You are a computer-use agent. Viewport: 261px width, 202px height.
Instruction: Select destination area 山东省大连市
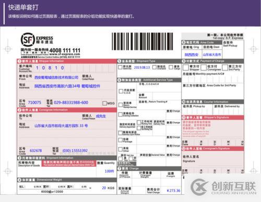[x=212, y=55]
